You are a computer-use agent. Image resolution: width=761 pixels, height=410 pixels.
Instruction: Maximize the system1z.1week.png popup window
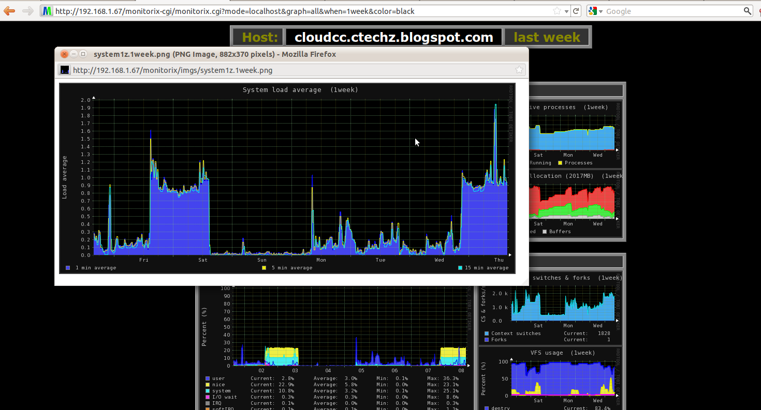[x=83, y=54]
